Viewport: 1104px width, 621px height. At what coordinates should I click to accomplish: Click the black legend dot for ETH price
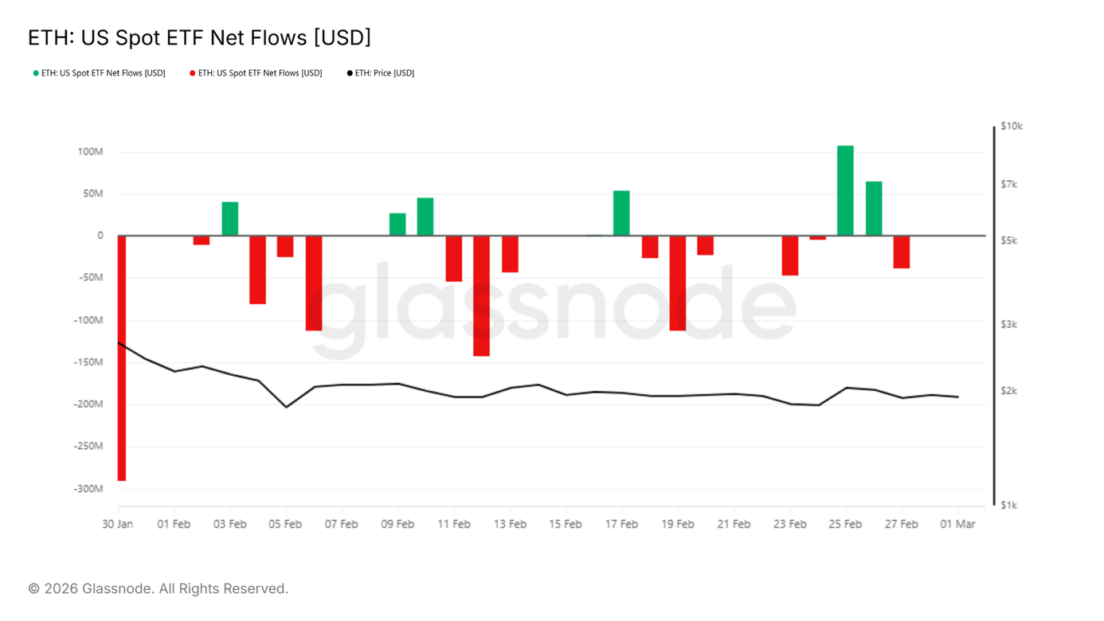350,73
